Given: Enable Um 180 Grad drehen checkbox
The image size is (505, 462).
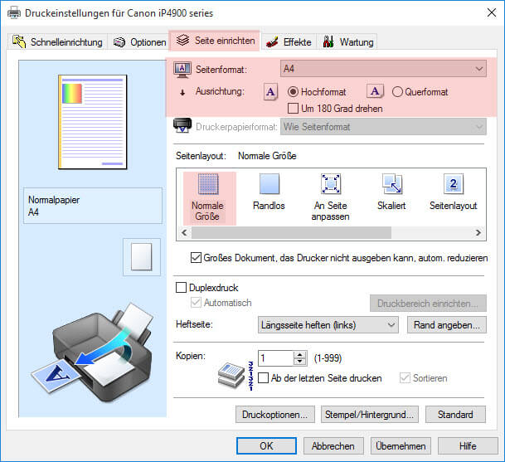Looking at the screenshot, I should click(x=293, y=109).
